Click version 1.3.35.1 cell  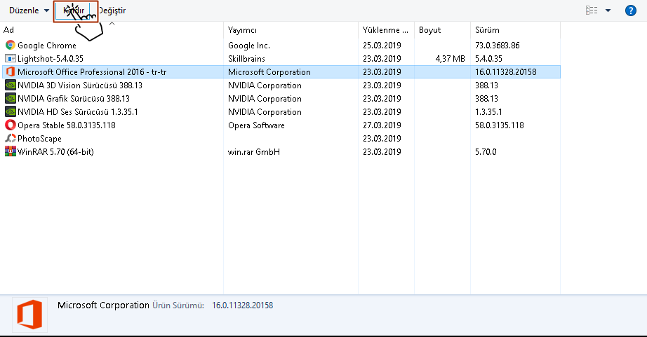[488, 111]
